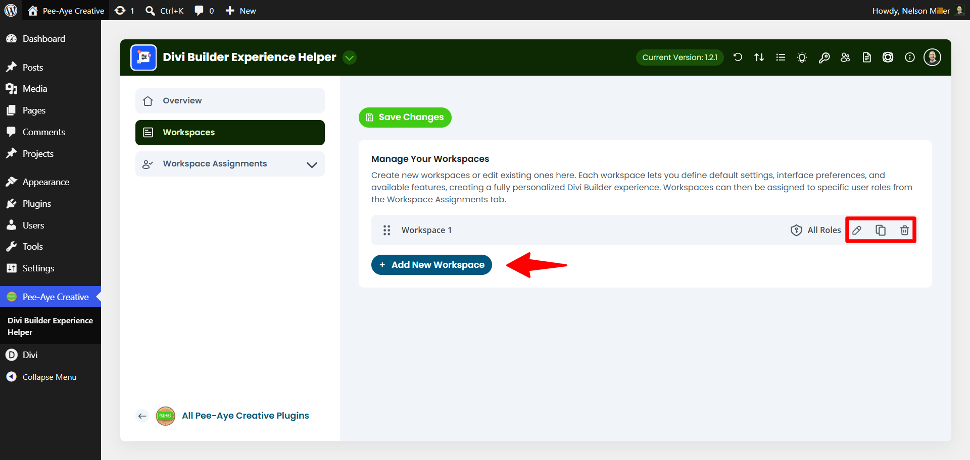
Task: Open Appearance menu item
Action: [x=51, y=182]
